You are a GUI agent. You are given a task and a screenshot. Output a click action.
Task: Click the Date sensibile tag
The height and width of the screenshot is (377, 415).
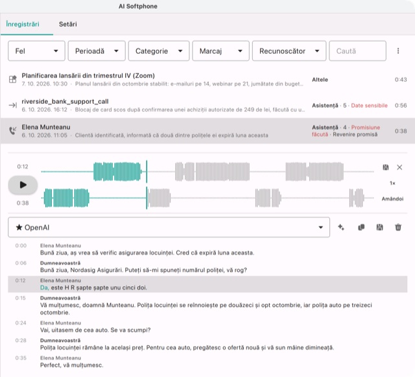[x=369, y=106]
